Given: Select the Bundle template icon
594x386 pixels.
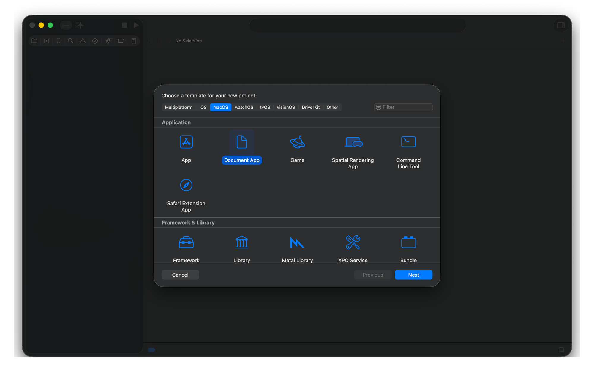Looking at the screenshot, I should (408, 242).
